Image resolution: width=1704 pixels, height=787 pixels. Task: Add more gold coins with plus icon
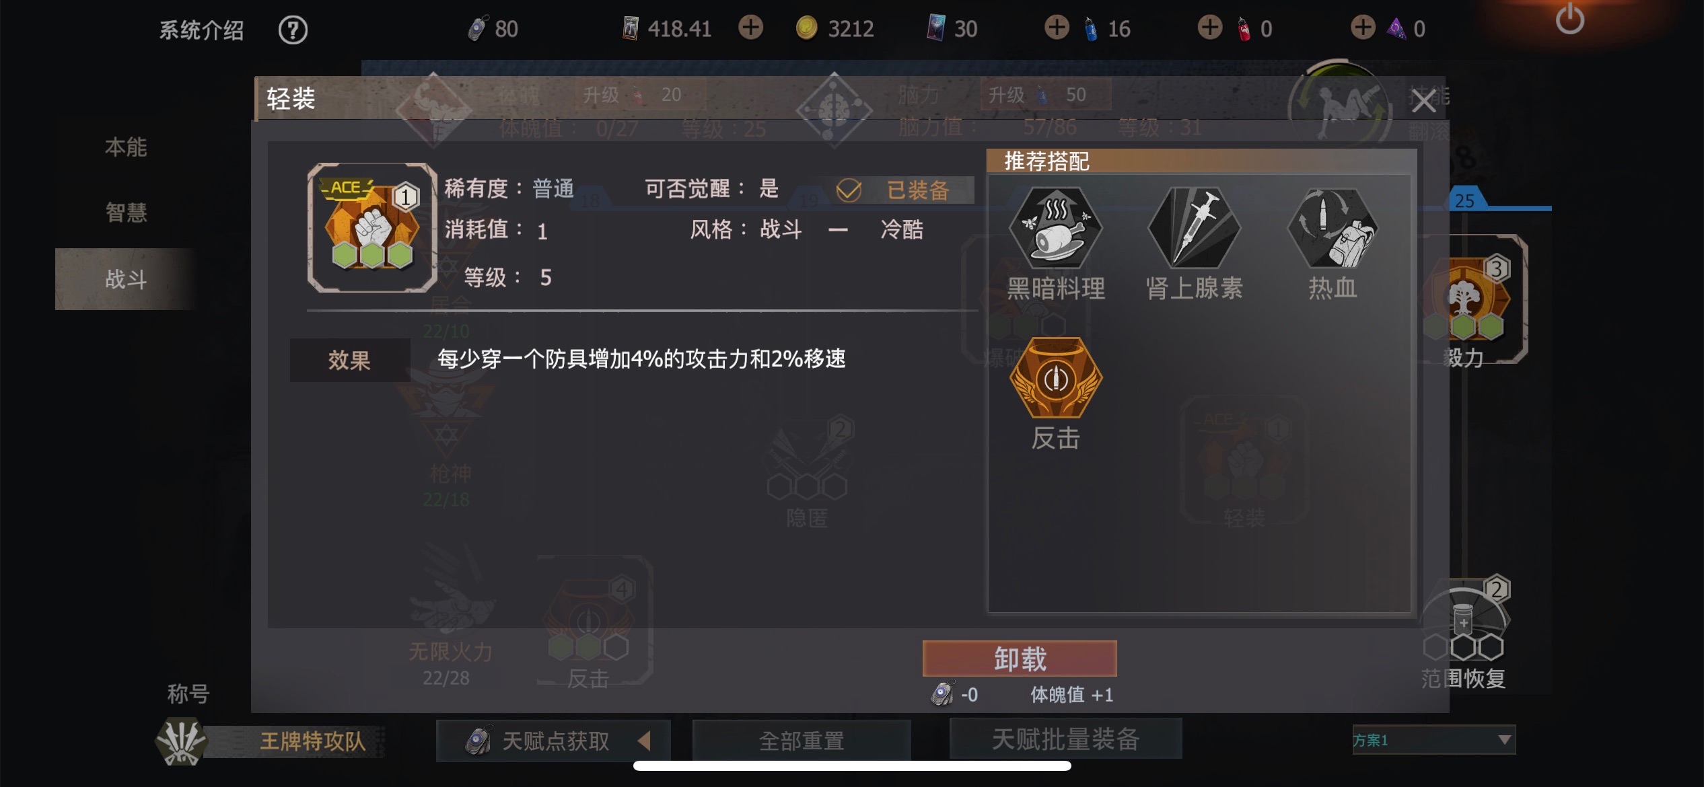tap(751, 28)
